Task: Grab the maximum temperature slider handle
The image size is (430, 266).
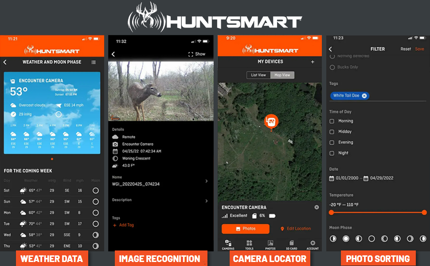Action: [424, 212]
